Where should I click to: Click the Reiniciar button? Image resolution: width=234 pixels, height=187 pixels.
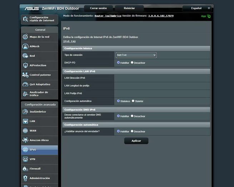pos(129,8)
